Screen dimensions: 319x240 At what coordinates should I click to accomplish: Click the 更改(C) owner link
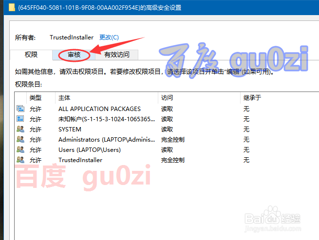[x=109, y=37]
